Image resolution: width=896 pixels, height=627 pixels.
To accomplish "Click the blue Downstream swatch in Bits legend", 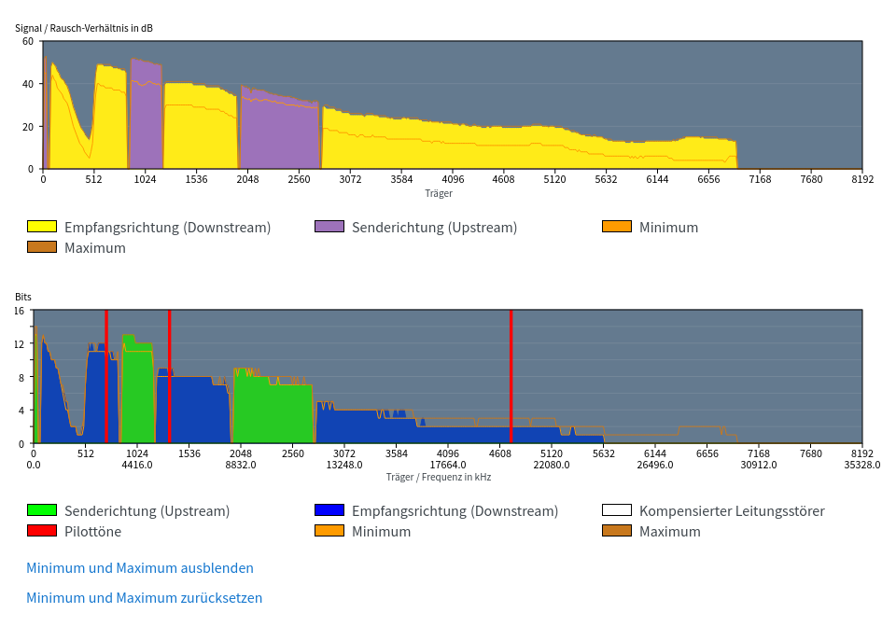I will (x=329, y=510).
